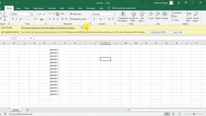Viewport: 206px width, 116px height.
Task: Click the Fill Color bucket icon
Action: 35,19
